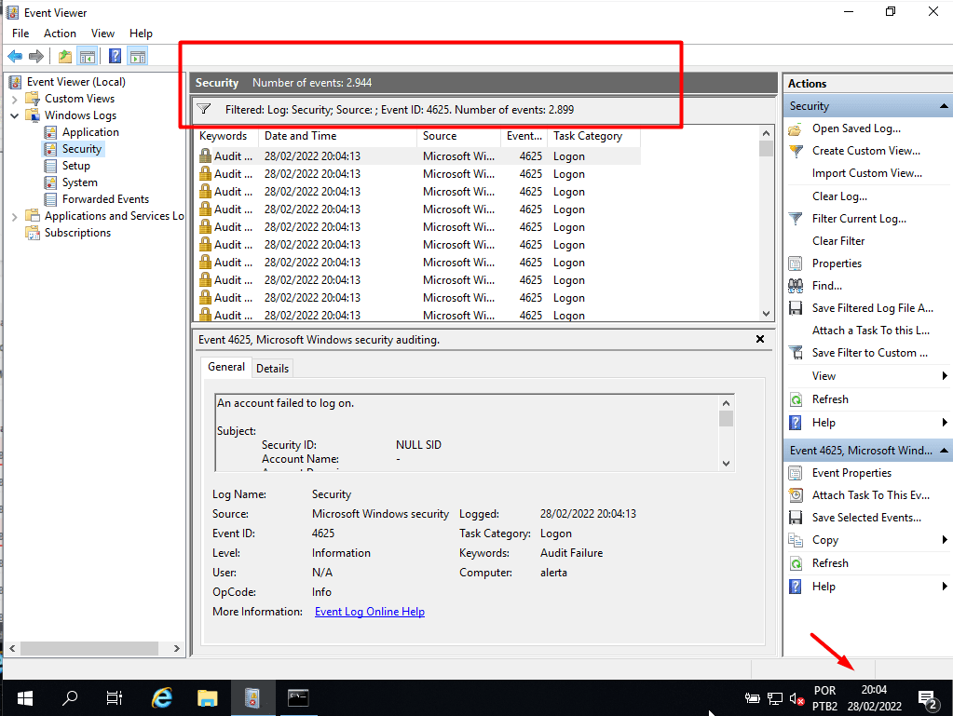The width and height of the screenshot is (953, 716).
Task: Open upper Help submenu arrow in Security section
Action: point(945,423)
